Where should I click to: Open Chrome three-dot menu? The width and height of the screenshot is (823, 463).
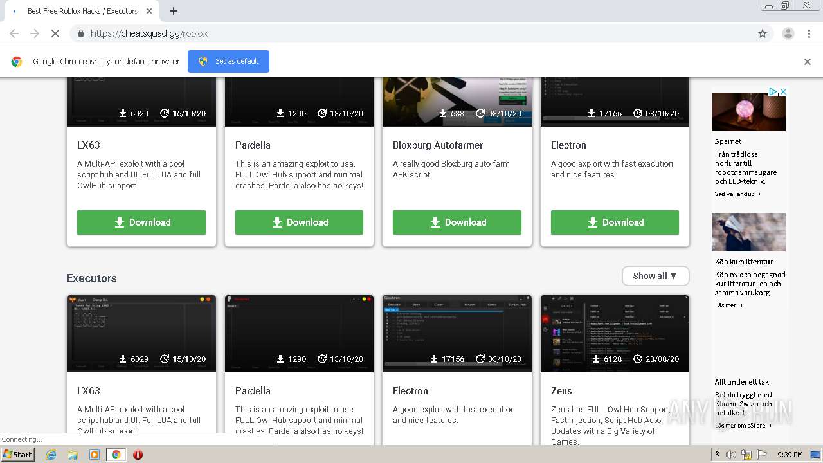click(x=809, y=33)
